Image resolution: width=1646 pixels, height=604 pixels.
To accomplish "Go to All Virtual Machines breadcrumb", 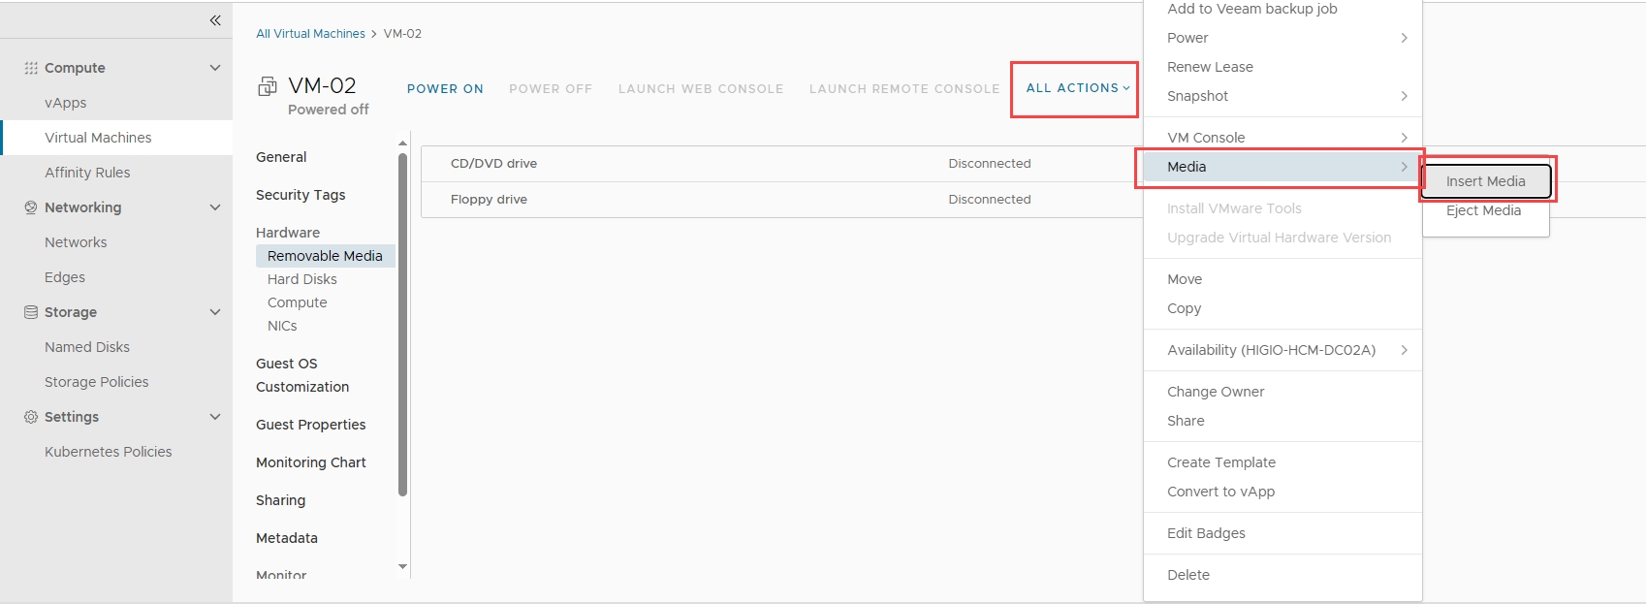I will 310,34.
